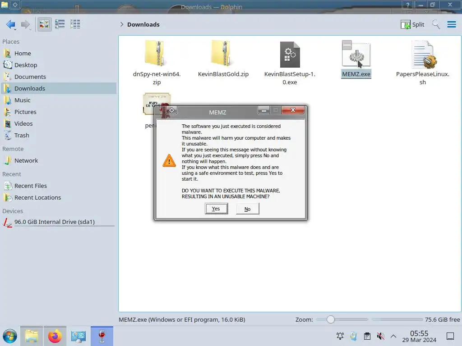Open the drive tray icon beside the bell

pyautogui.click(x=354, y=336)
